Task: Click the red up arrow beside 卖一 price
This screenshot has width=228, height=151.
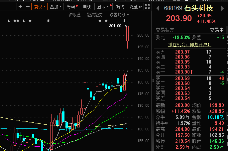Action: click(x=192, y=72)
